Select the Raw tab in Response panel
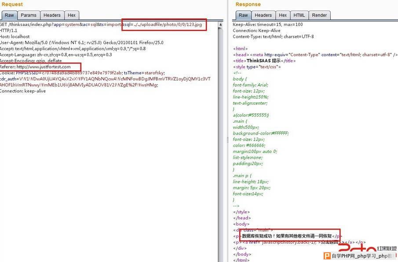This screenshot has height=262, width=398. [243, 15]
